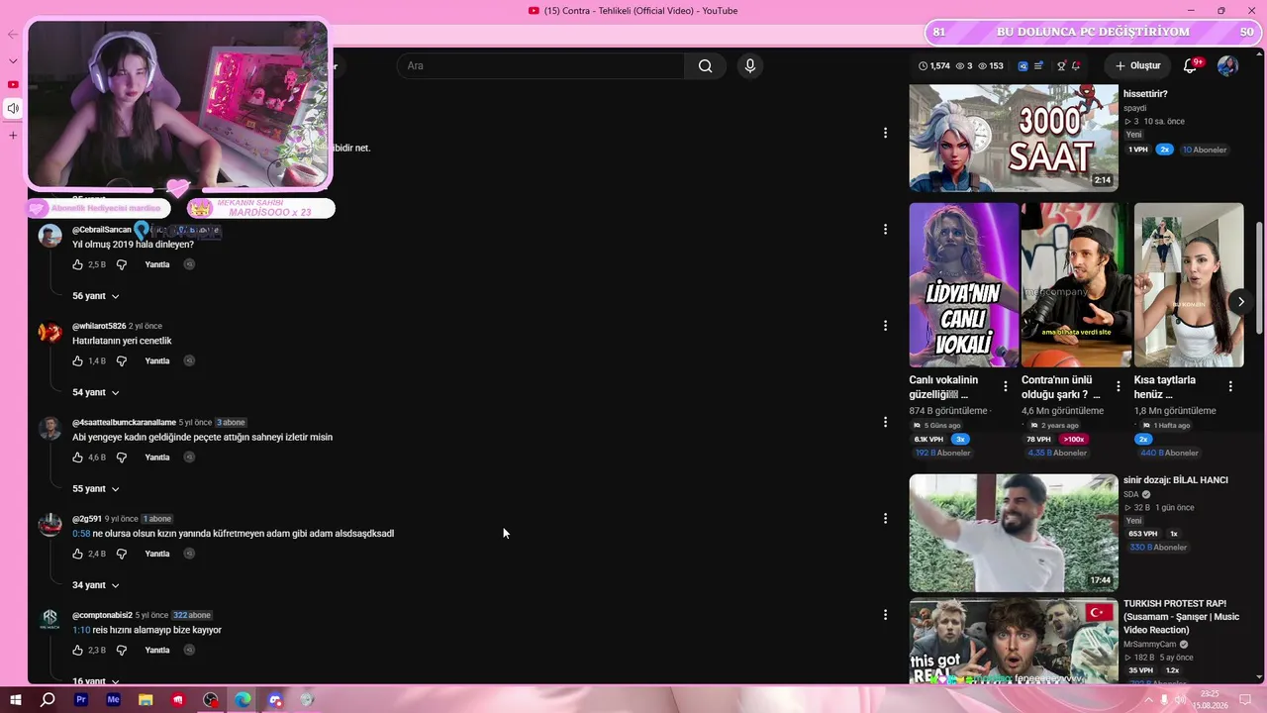Click the browser sidebar plus icon

click(x=13, y=135)
